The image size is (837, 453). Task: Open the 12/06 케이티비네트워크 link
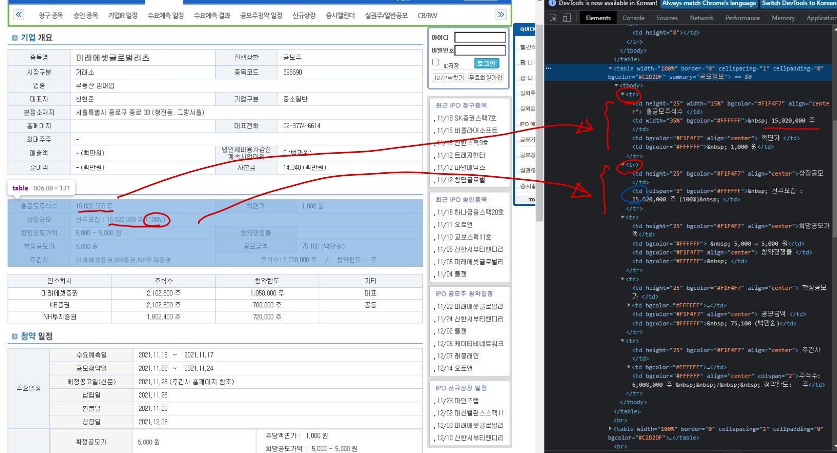pyautogui.click(x=470, y=344)
